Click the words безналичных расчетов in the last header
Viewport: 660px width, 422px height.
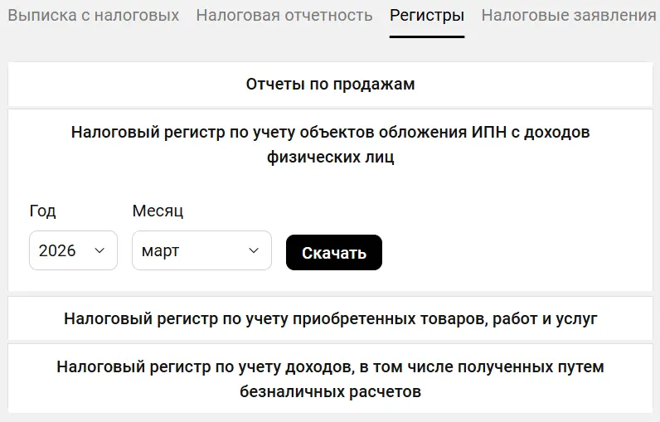pyautogui.click(x=330, y=391)
